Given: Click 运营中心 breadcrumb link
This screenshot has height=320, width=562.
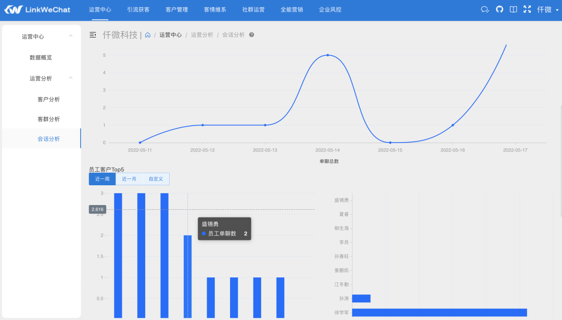Looking at the screenshot, I should [x=171, y=35].
